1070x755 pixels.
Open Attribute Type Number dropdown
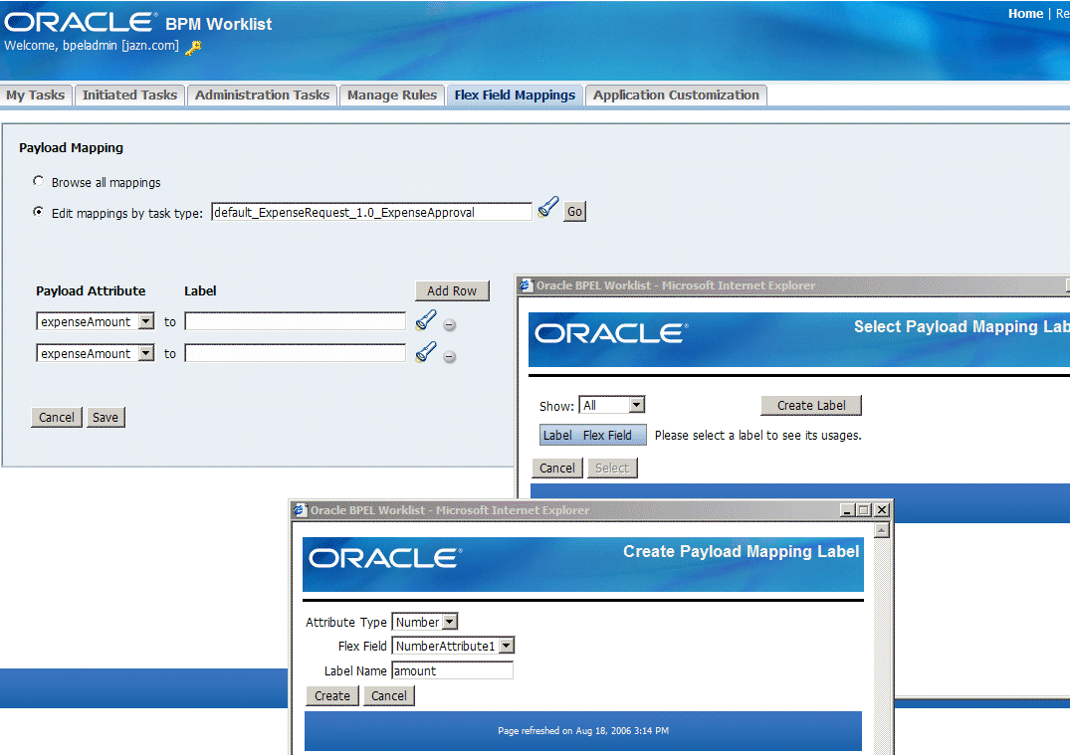pyautogui.click(x=449, y=622)
